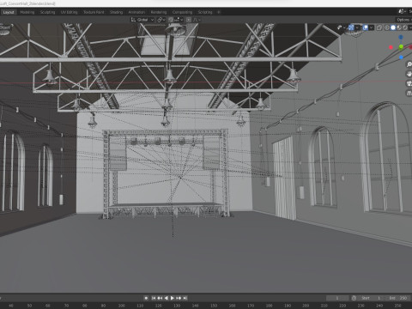
Task: Click the hand pan view button
Action: pos(409,74)
